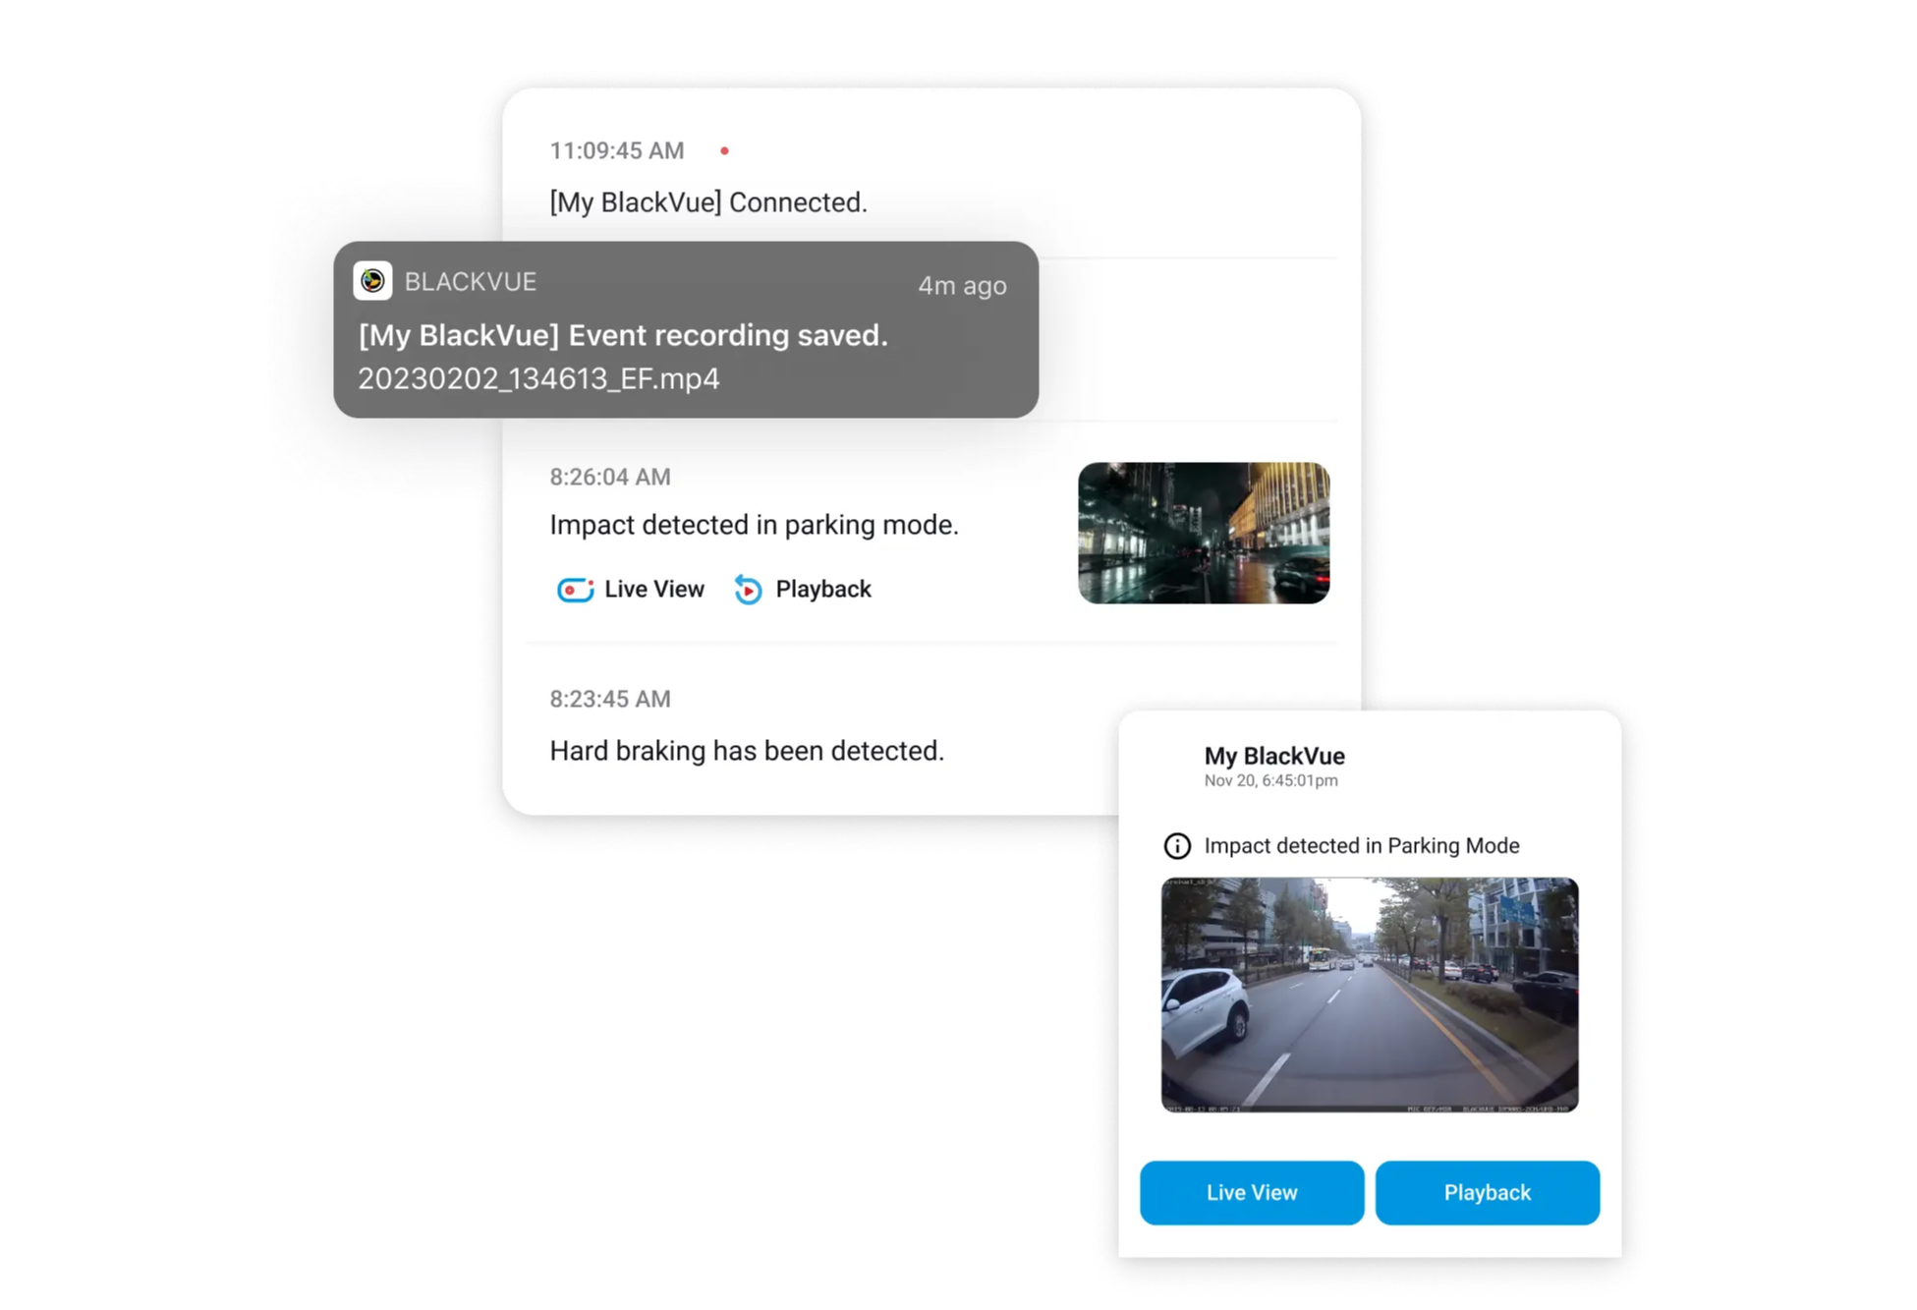
Task: Open Playback from the 8:26:04 AM event
Action: point(803,589)
